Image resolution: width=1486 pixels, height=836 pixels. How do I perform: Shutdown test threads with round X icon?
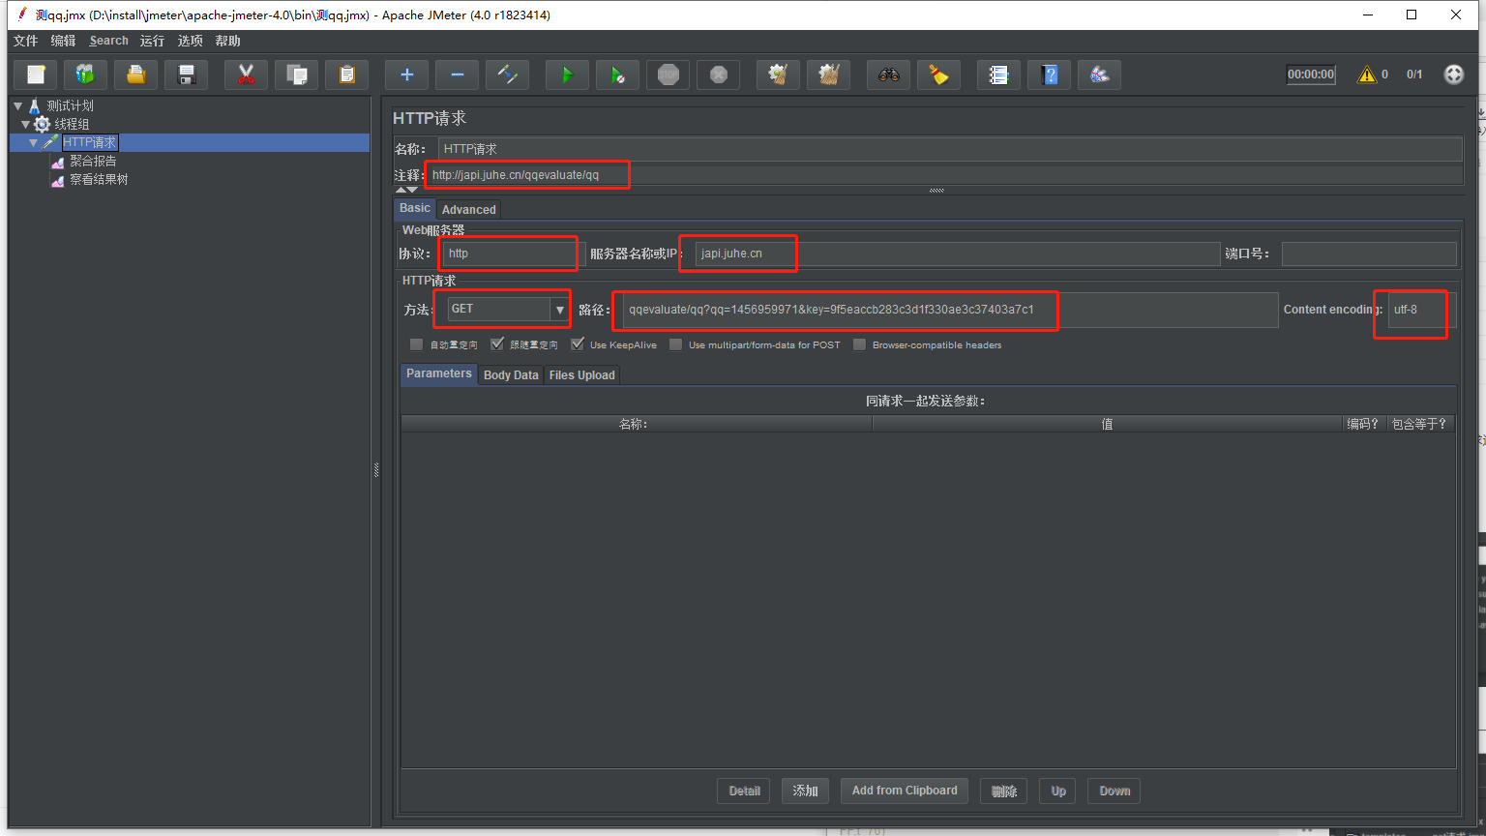tap(719, 75)
